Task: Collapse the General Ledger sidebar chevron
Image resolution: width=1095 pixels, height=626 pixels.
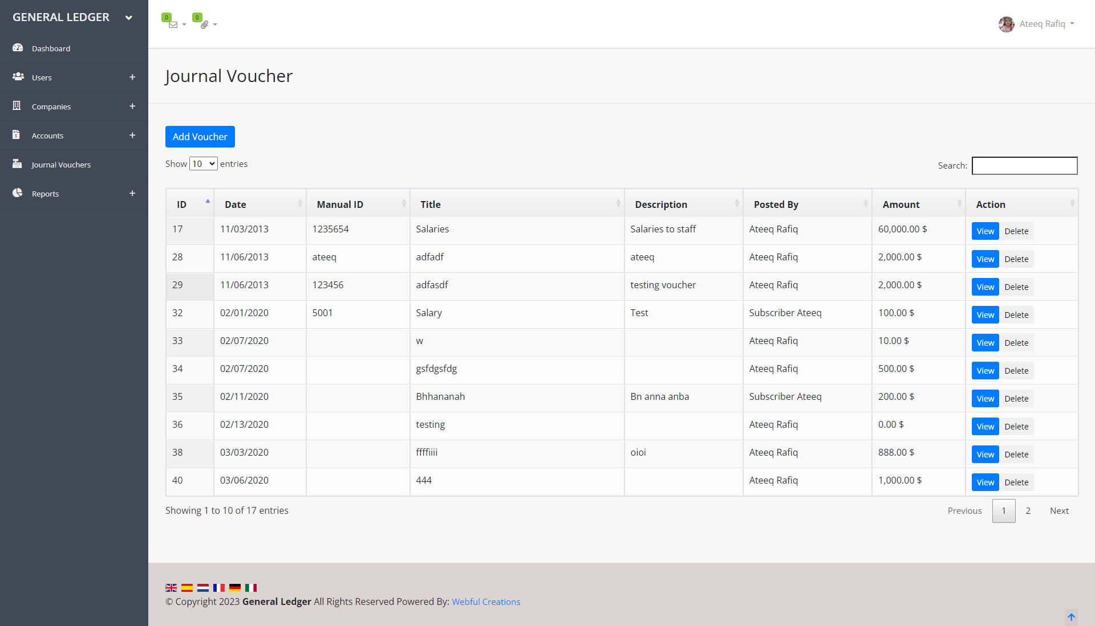Action: coord(129,18)
